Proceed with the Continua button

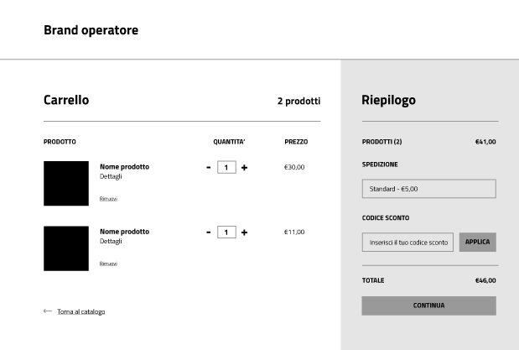click(429, 306)
